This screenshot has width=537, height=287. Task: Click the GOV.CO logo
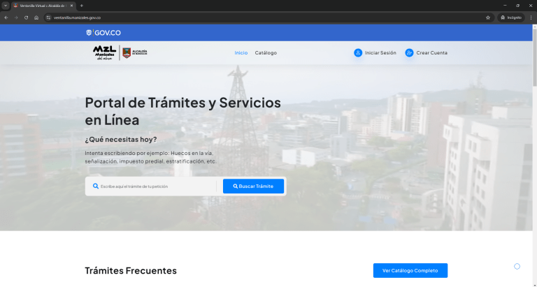click(x=103, y=33)
